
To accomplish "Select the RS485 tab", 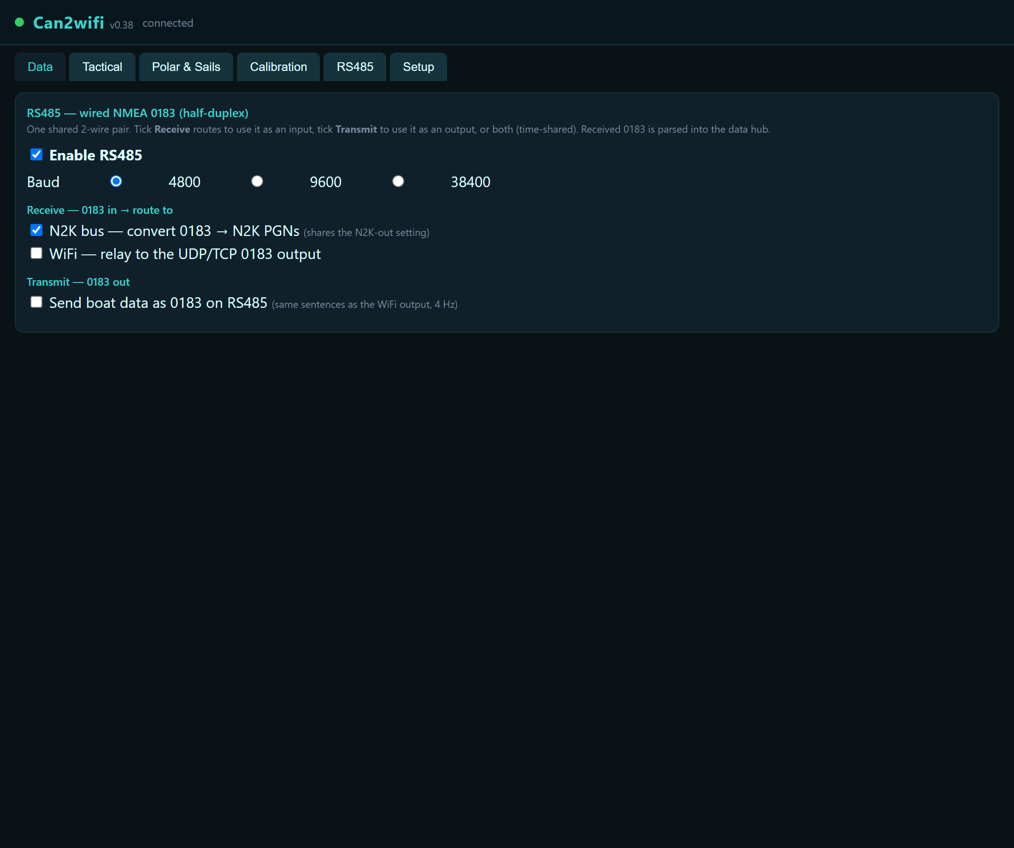I will click(354, 67).
